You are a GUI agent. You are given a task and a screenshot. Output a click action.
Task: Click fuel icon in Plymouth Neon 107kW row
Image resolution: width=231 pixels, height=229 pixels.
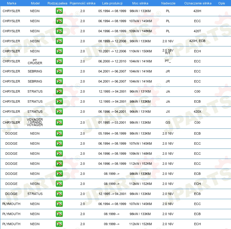coord(59,204)
